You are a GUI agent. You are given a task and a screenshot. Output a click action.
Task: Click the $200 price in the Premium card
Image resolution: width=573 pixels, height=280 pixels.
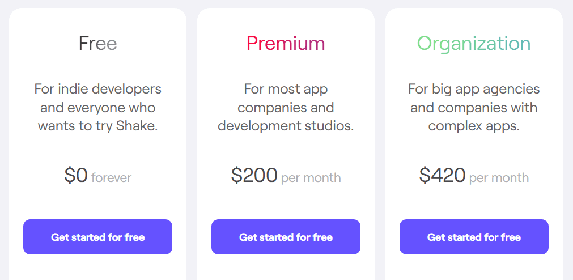(254, 175)
